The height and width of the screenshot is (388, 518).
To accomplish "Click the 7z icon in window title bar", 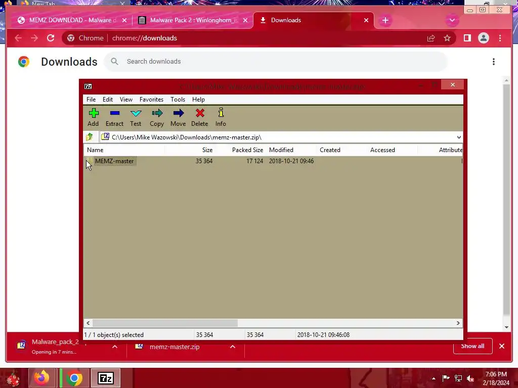I will click(x=88, y=86).
